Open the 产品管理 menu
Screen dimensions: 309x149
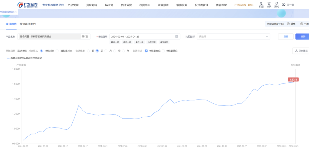coord(73,5)
